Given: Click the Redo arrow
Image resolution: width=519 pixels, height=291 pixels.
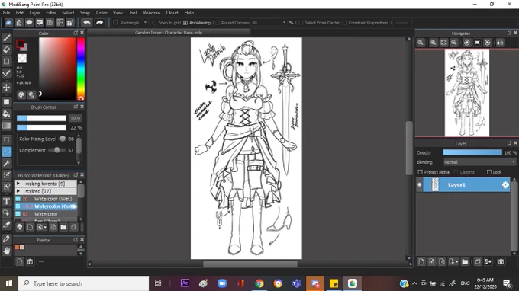Looking at the screenshot, I should (99, 22).
